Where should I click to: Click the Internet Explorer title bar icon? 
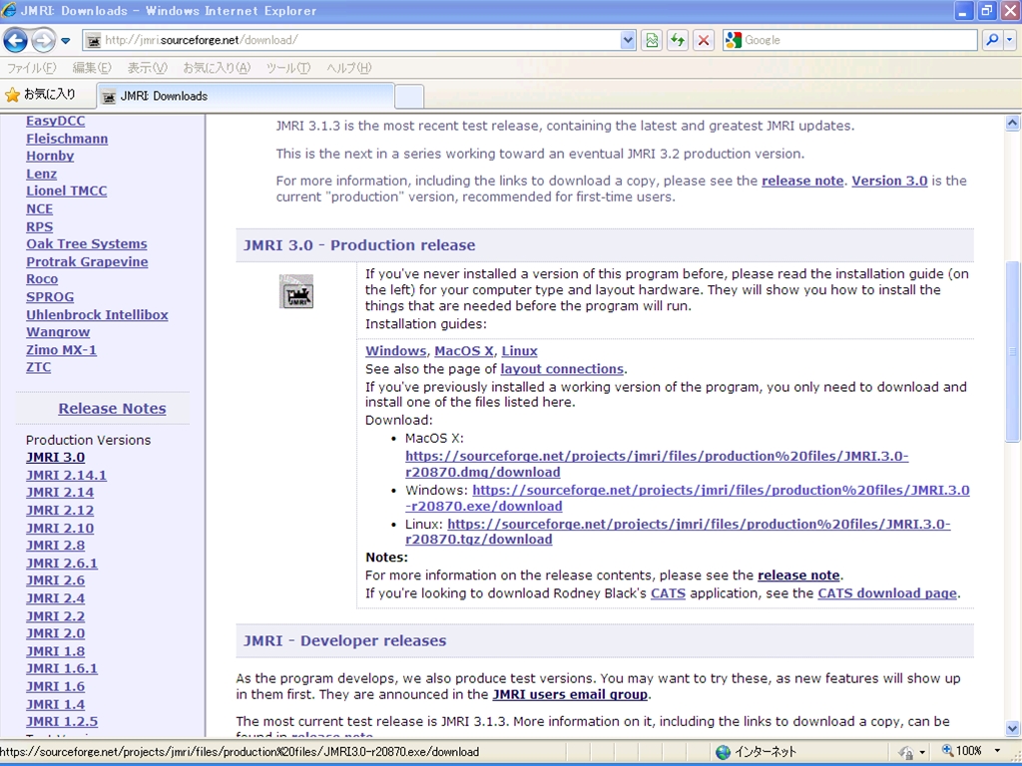9,10
